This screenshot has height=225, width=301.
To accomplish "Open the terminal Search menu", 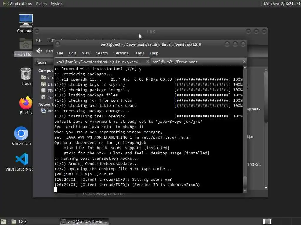I will tap(102, 53).
